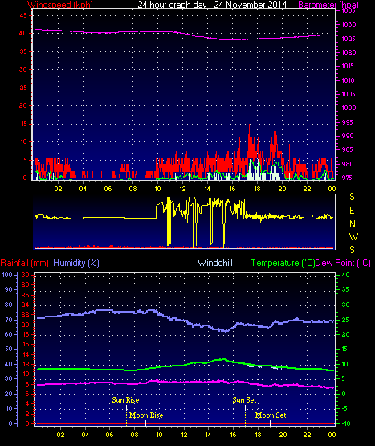Click the '24 hour graph day : 24 November 2014' title
This screenshot has width=375, height=446.
[x=212, y=4]
